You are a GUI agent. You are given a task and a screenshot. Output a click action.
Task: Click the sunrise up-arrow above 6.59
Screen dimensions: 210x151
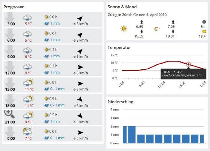142,22
